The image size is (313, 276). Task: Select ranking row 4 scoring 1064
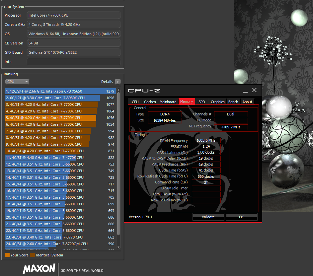(60, 111)
